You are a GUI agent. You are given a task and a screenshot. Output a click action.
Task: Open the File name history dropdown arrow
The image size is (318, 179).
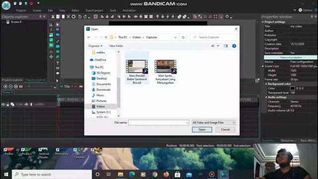187,123
